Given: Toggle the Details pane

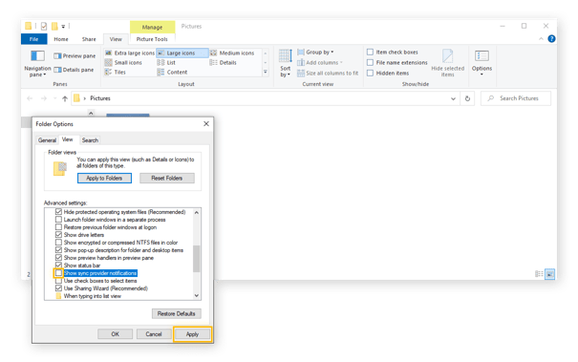Looking at the screenshot, I should pyautogui.click(x=74, y=70).
